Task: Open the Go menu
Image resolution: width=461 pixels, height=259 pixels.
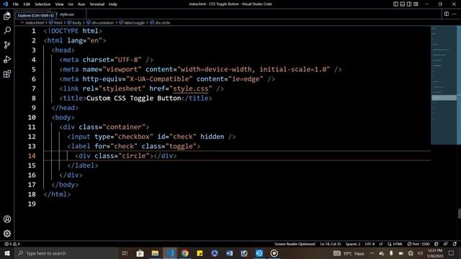Action: [71, 4]
